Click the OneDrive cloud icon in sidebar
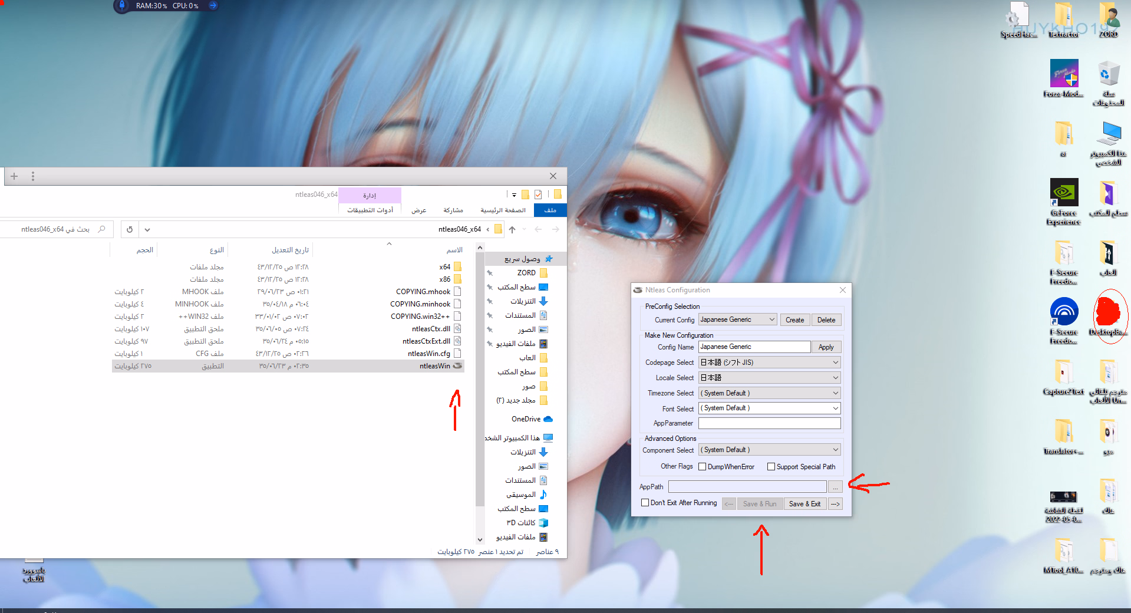Viewport: 1131px width, 613px height. (x=548, y=419)
